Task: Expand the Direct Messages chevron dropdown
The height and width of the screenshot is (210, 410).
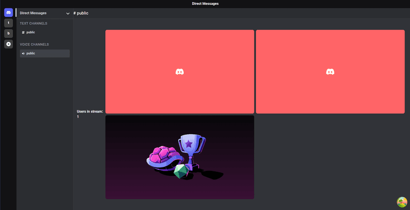Action: point(68,13)
